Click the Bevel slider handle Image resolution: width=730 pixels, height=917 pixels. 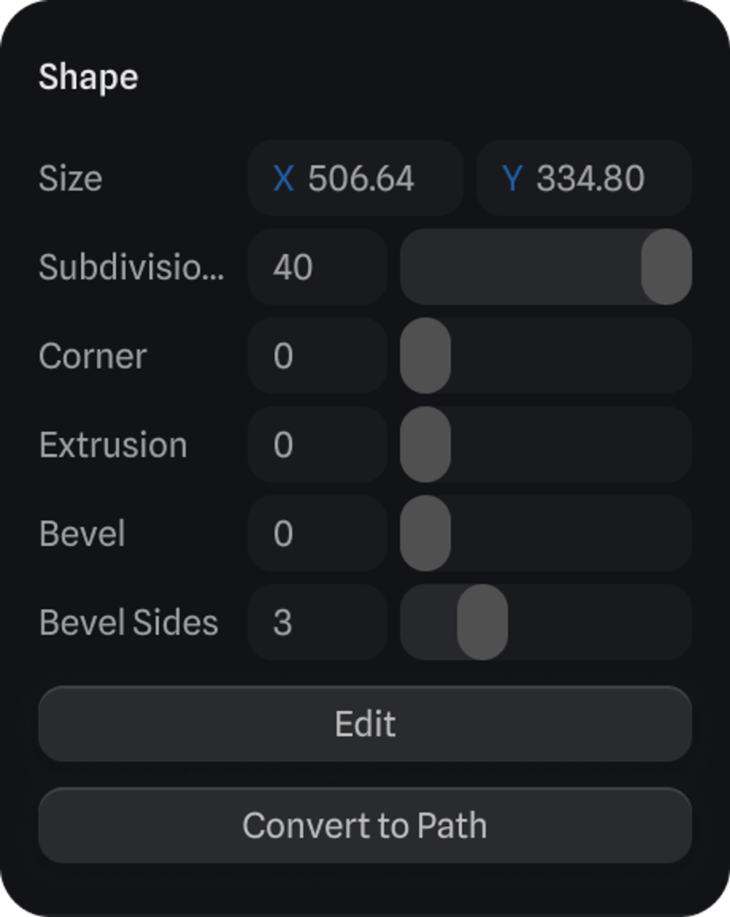click(x=426, y=533)
